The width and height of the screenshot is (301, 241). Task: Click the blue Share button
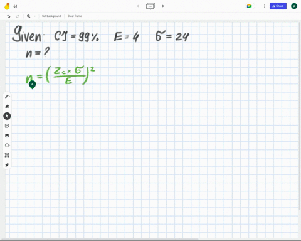coord(278,6)
